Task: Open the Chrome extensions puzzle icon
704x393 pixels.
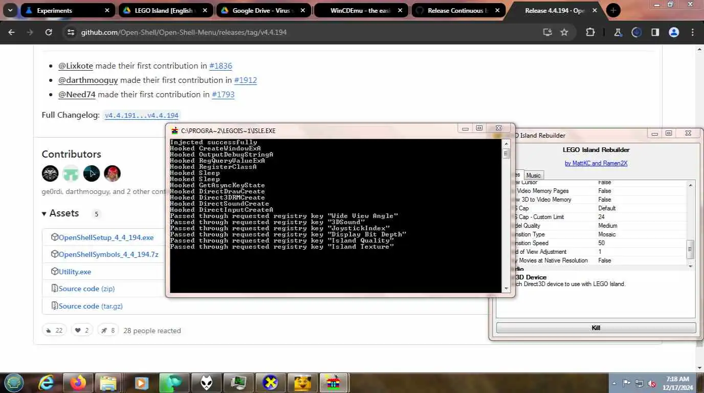Action: [x=590, y=32]
